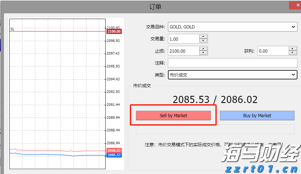
Task: Click the Buy by Market button
Action: click(257, 116)
